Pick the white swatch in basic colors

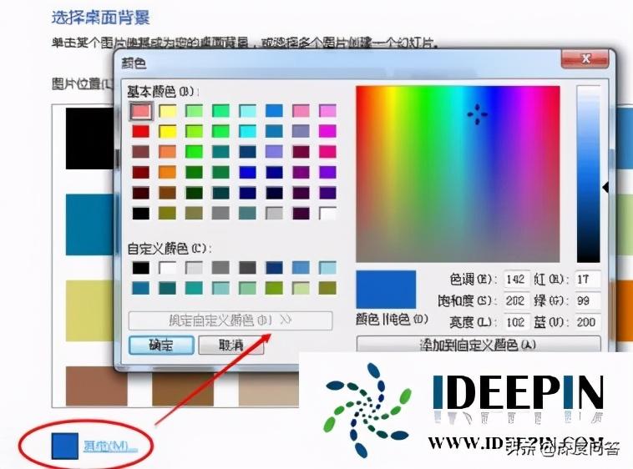327,213
